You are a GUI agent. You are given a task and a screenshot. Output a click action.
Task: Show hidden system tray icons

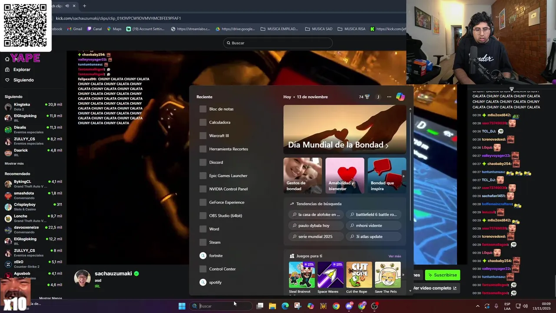(478, 306)
